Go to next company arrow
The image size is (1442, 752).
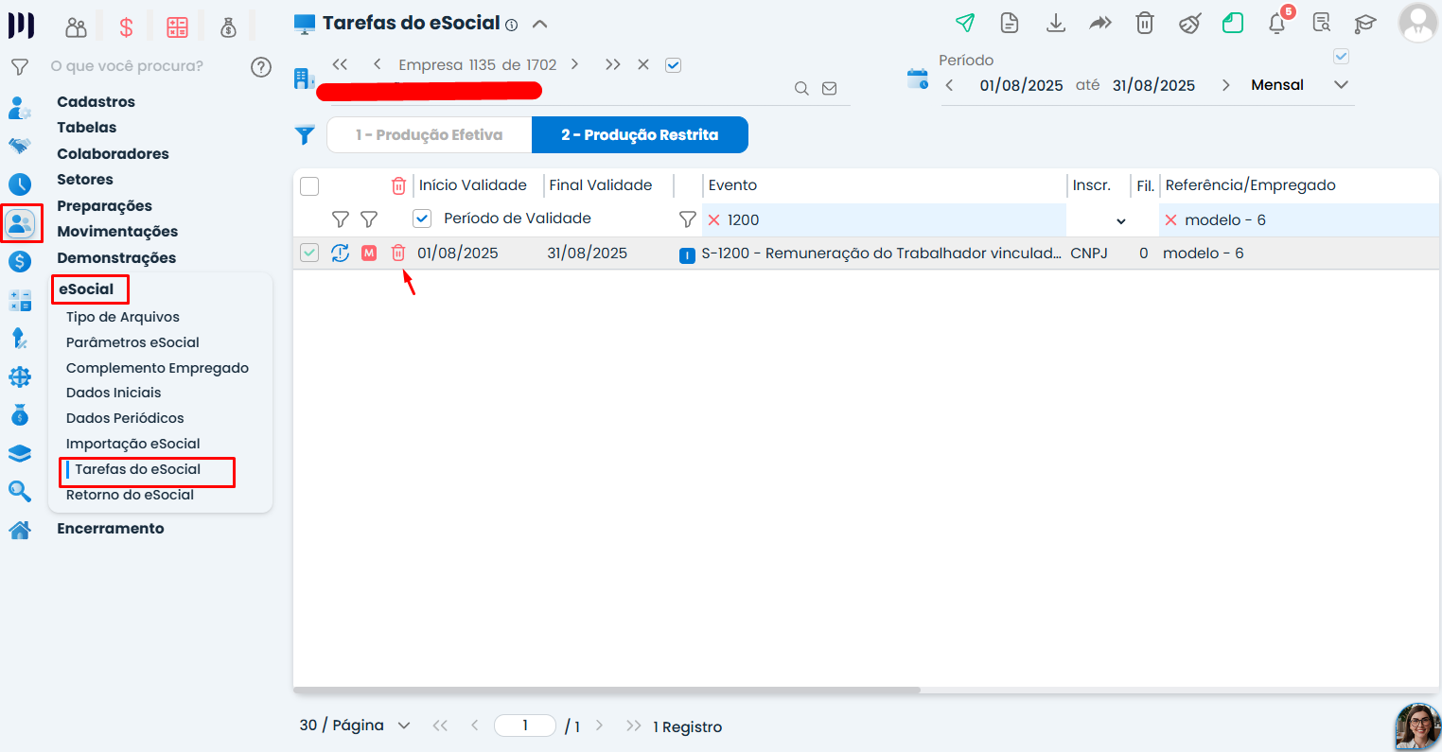pos(574,64)
